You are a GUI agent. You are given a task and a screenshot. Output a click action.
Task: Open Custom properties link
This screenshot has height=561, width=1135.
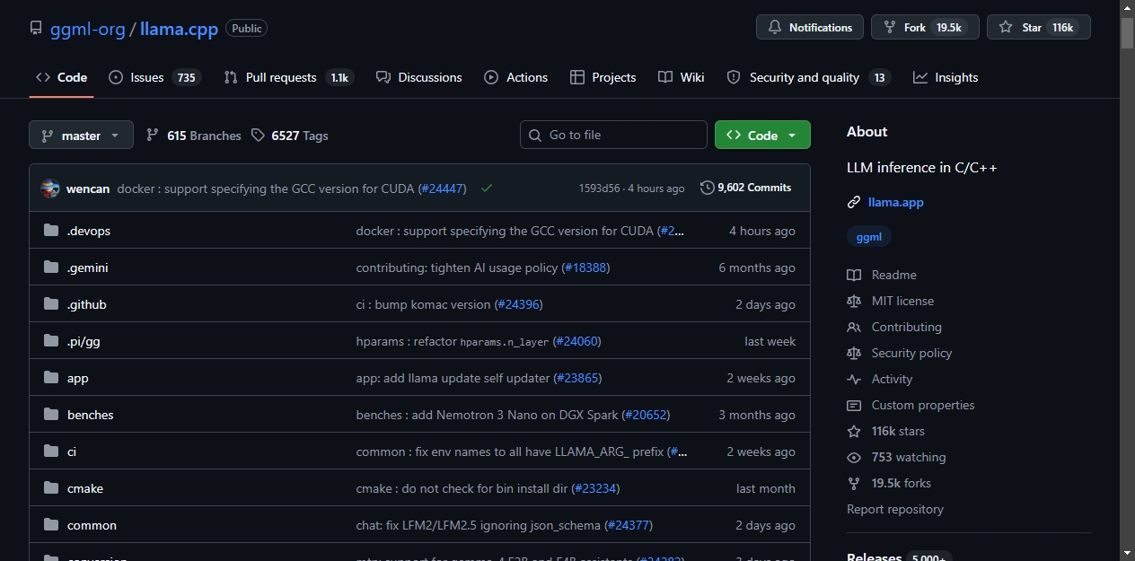pyautogui.click(x=911, y=405)
